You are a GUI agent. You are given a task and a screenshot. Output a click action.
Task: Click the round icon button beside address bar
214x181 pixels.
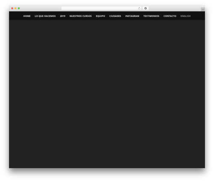pos(146,9)
